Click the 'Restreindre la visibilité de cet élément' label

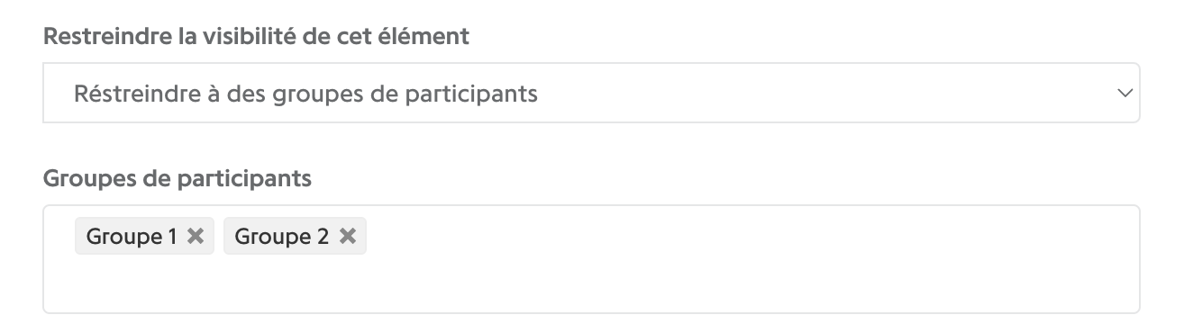click(x=257, y=37)
